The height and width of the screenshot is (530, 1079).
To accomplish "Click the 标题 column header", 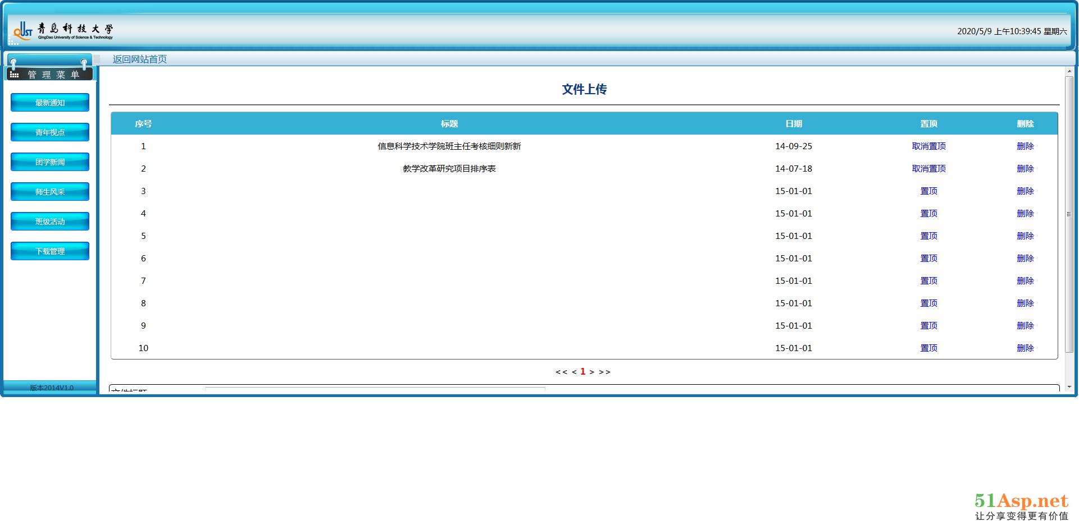I will point(449,123).
